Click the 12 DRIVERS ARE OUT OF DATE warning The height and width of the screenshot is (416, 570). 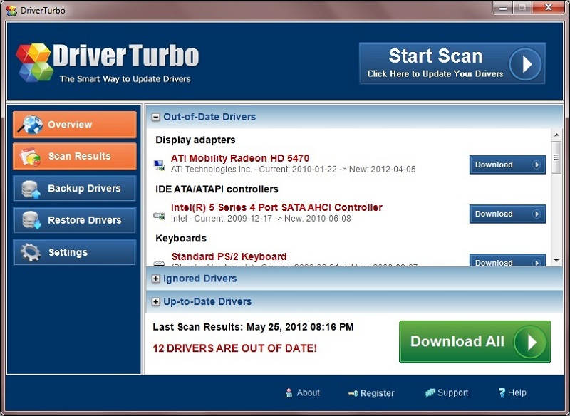235,348
